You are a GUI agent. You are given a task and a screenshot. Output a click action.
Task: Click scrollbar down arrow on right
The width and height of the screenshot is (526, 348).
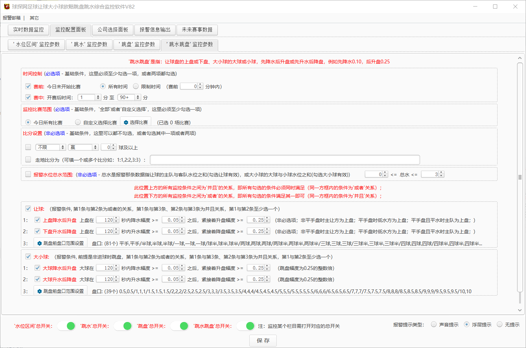(x=520, y=310)
